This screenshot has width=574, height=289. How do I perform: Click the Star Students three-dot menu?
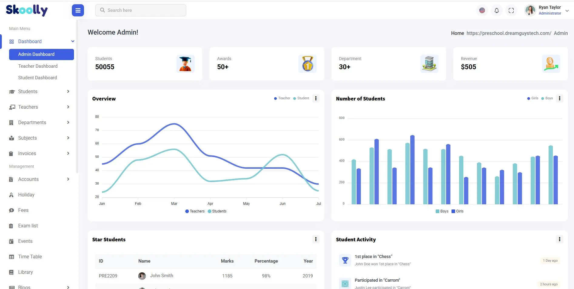[316, 239]
